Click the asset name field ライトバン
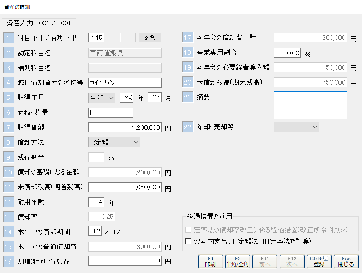The height and width of the screenshot is (273, 362). coord(124,83)
